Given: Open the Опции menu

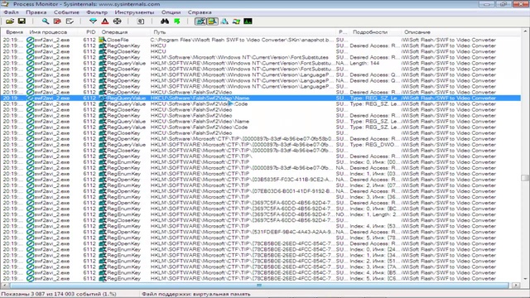Looking at the screenshot, I should point(171,12).
